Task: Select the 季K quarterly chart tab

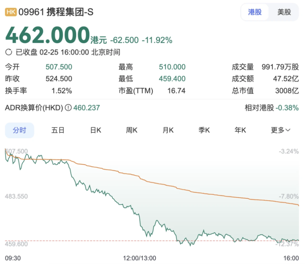Action: click(x=204, y=130)
